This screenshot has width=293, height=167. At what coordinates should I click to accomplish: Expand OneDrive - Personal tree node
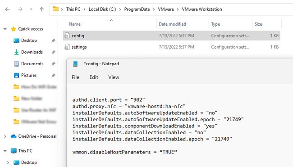5,136
